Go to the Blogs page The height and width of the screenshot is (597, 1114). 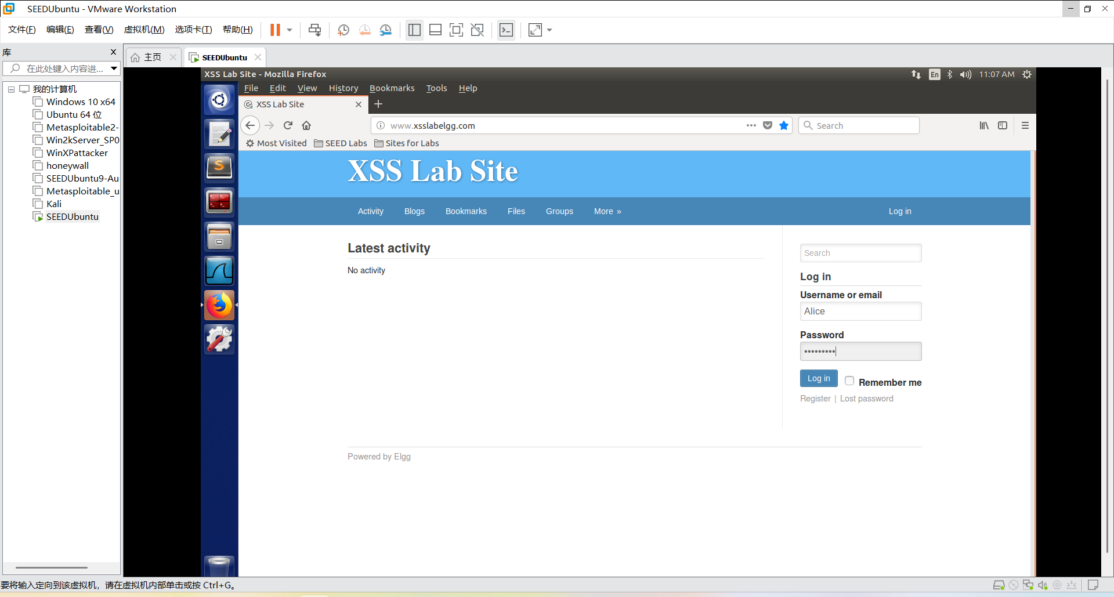pos(414,211)
